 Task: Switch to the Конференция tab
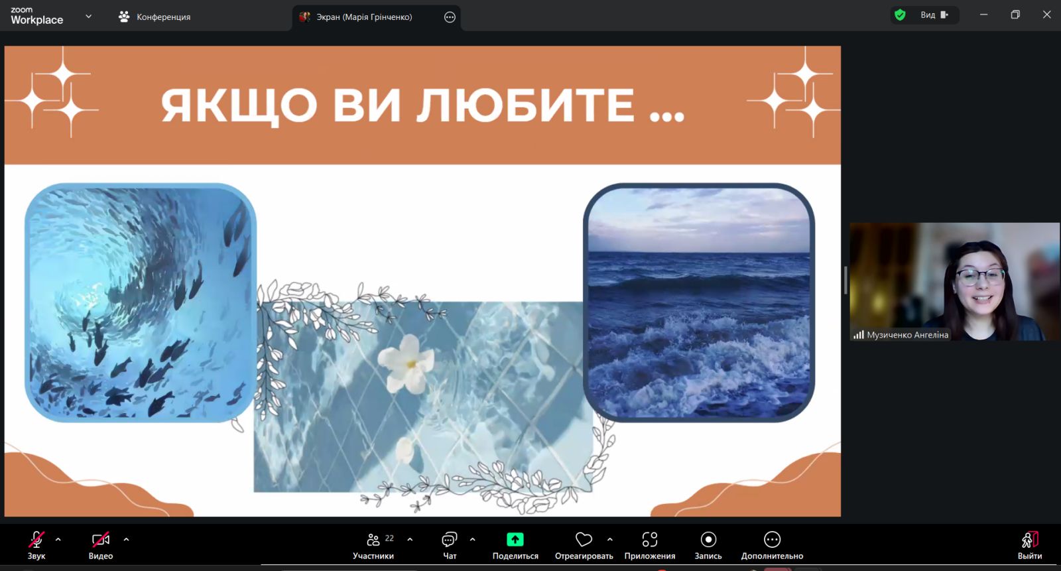pyautogui.click(x=155, y=17)
